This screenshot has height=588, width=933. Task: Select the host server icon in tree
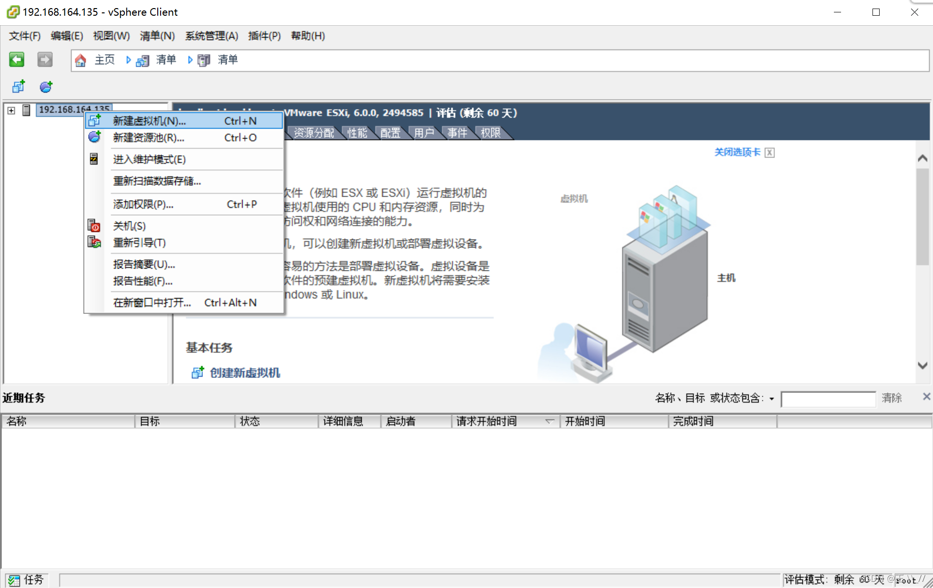[27, 110]
